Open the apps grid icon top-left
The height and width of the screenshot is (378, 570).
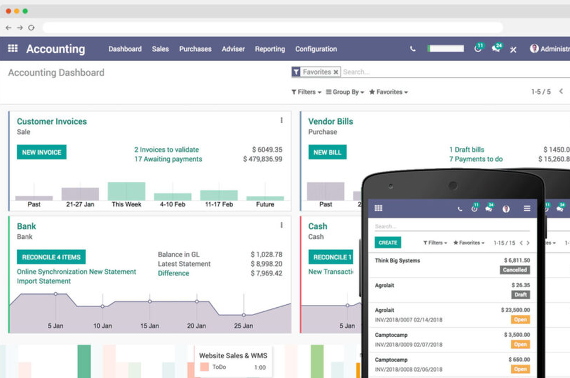12,49
